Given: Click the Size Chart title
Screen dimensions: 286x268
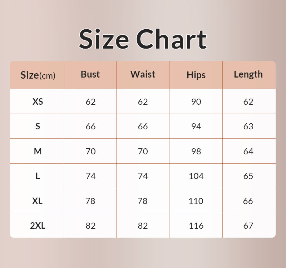Looking at the screenshot, I should [143, 39].
